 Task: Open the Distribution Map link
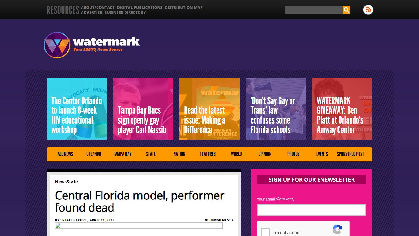(184, 7)
